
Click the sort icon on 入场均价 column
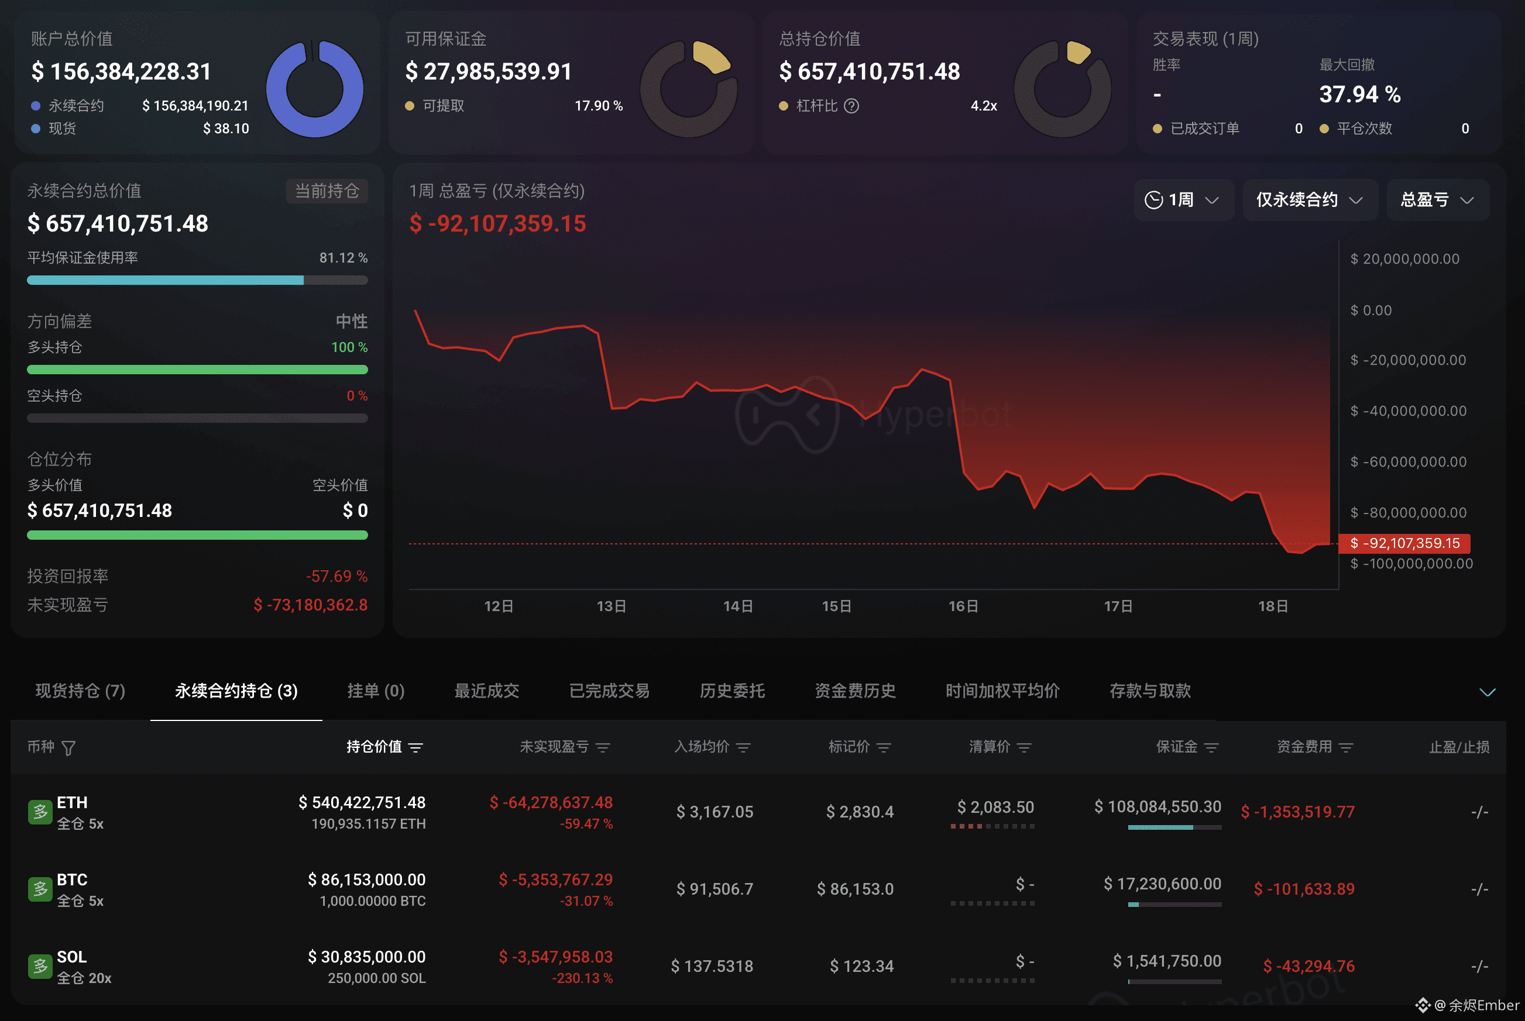pyautogui.click(x=744, y=747)
